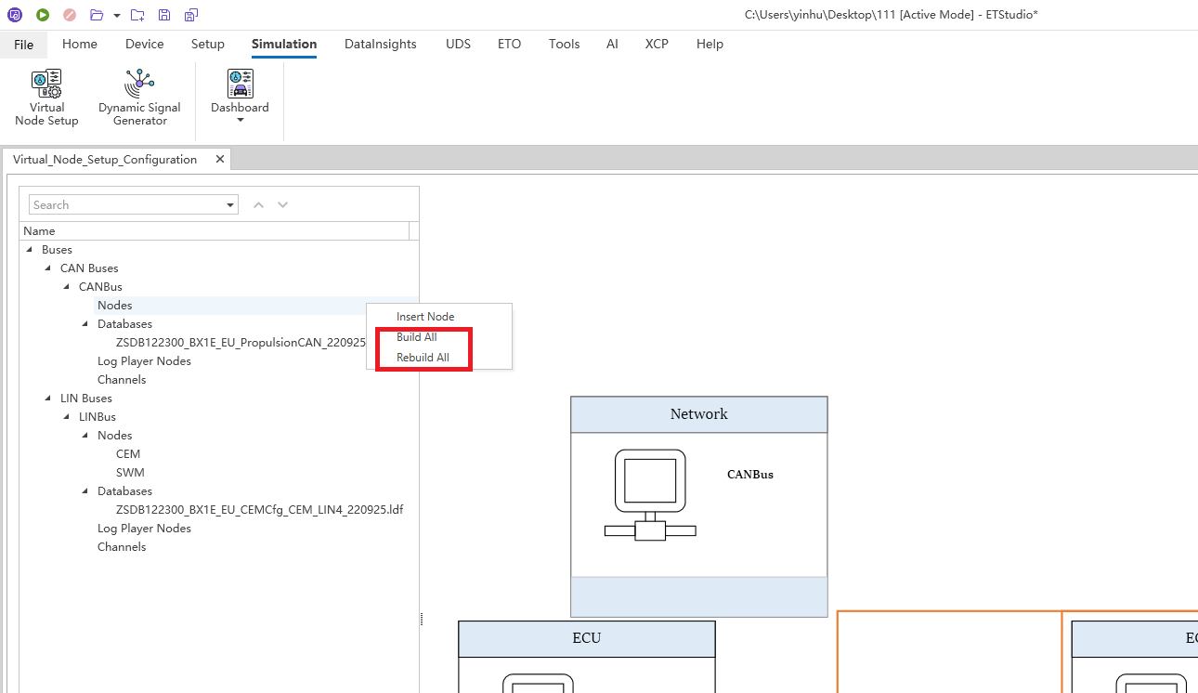Collapse Nodes under LINBus
The width and height of the screenshot is (1198, 693).
(85, 436)
